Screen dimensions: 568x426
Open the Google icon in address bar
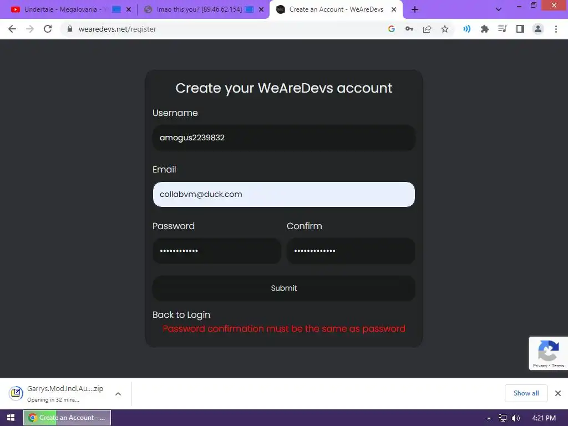(391, 29)
